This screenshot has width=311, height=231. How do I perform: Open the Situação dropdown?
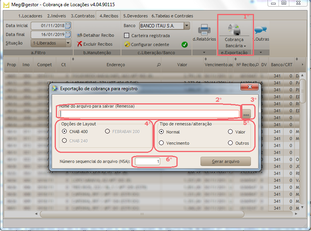(68, 43)
